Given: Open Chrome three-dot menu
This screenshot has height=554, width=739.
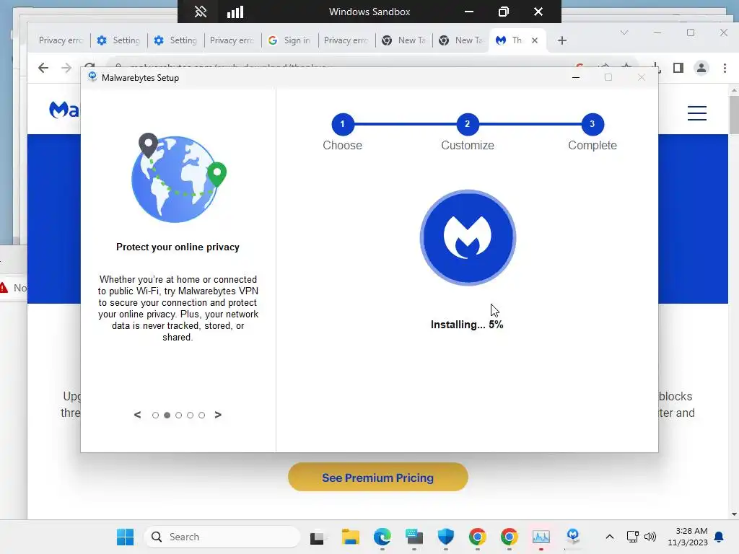Looking at the screenshot, I should point(725,68).
